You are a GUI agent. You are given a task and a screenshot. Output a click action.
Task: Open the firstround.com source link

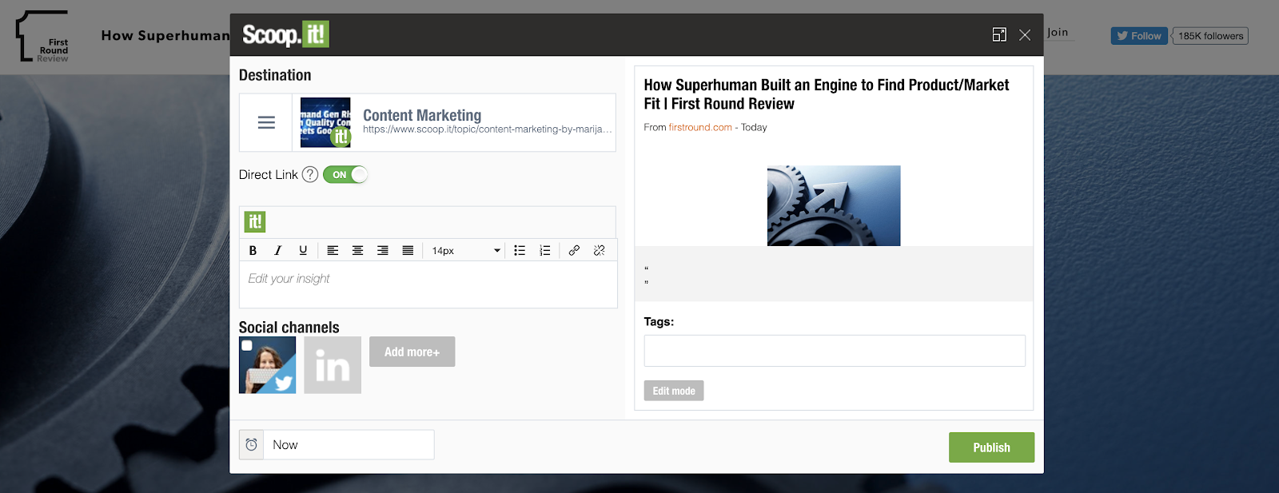click(700, 127)
